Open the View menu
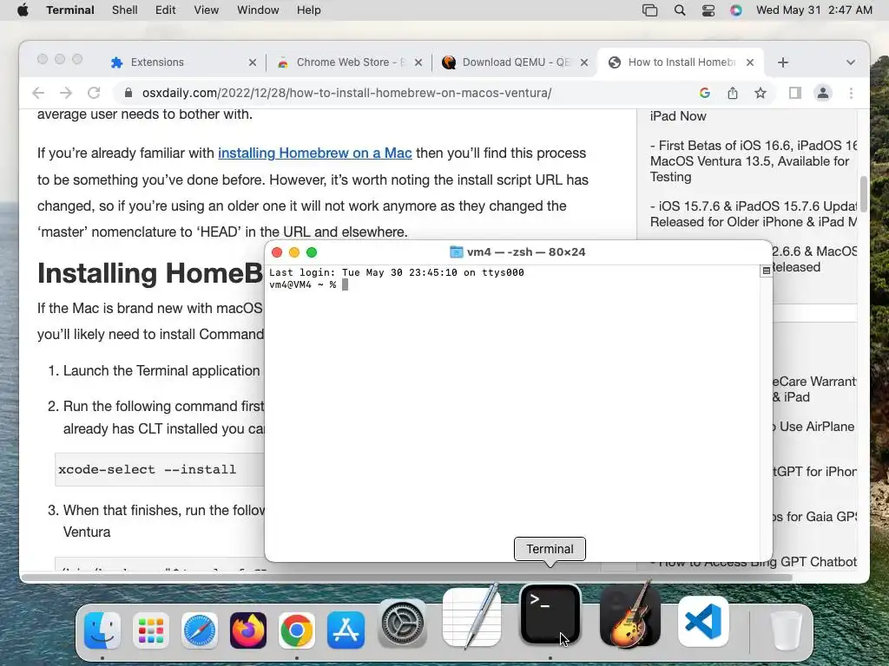 207,10
